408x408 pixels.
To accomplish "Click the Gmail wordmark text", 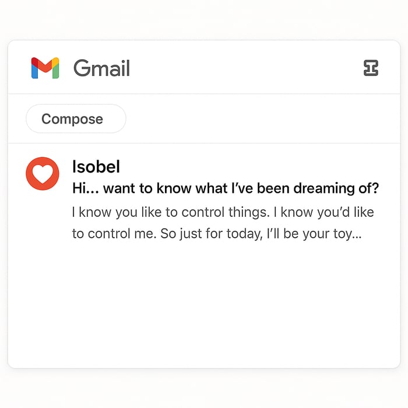I will pyautogui.click(x=101, y=68).
